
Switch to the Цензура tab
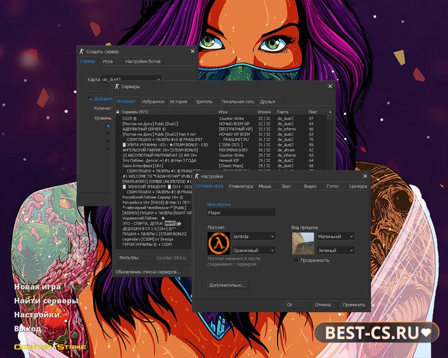tap(358, 186)
